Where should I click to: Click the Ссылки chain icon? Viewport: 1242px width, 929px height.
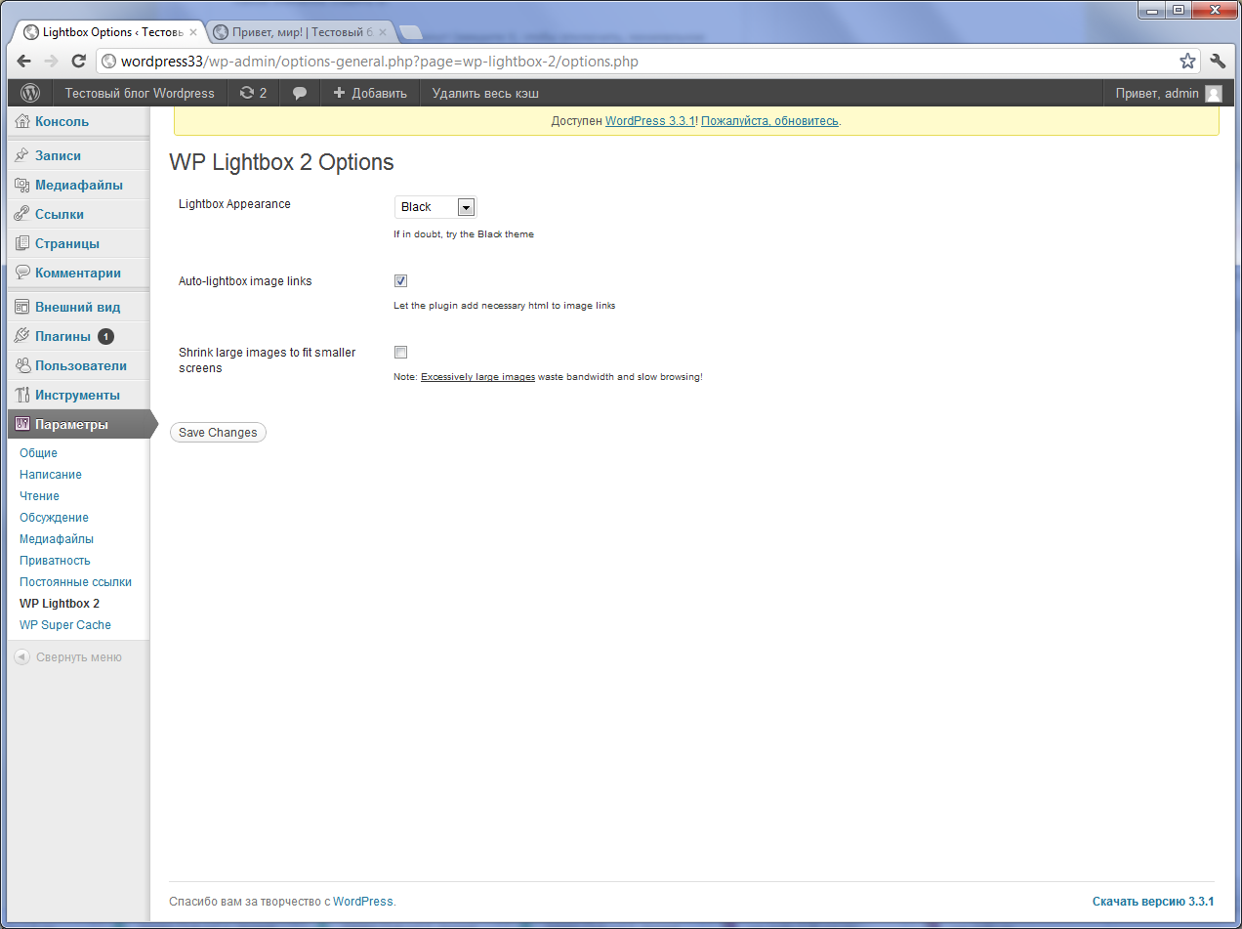22,214
